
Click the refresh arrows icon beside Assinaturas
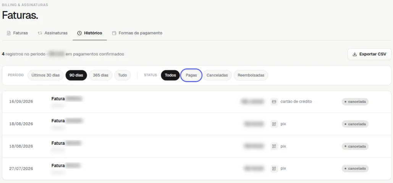pos(40,33)
